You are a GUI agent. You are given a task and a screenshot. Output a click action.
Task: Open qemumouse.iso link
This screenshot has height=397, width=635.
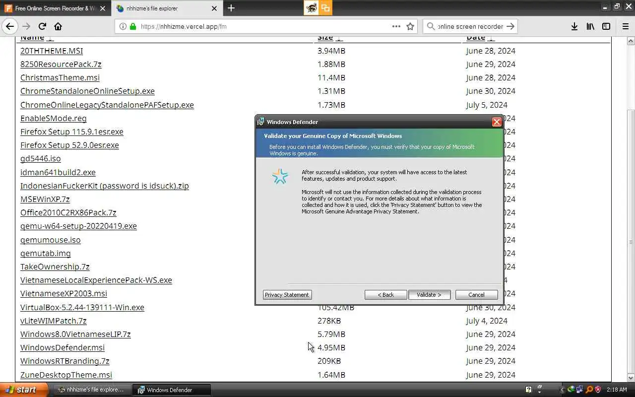click(x=50, y=240)
